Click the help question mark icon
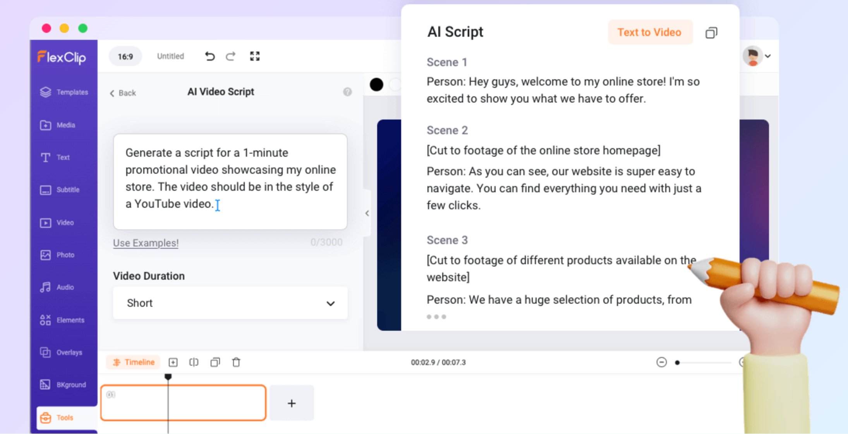Screen dimensions: 848x434 (347, 92)
